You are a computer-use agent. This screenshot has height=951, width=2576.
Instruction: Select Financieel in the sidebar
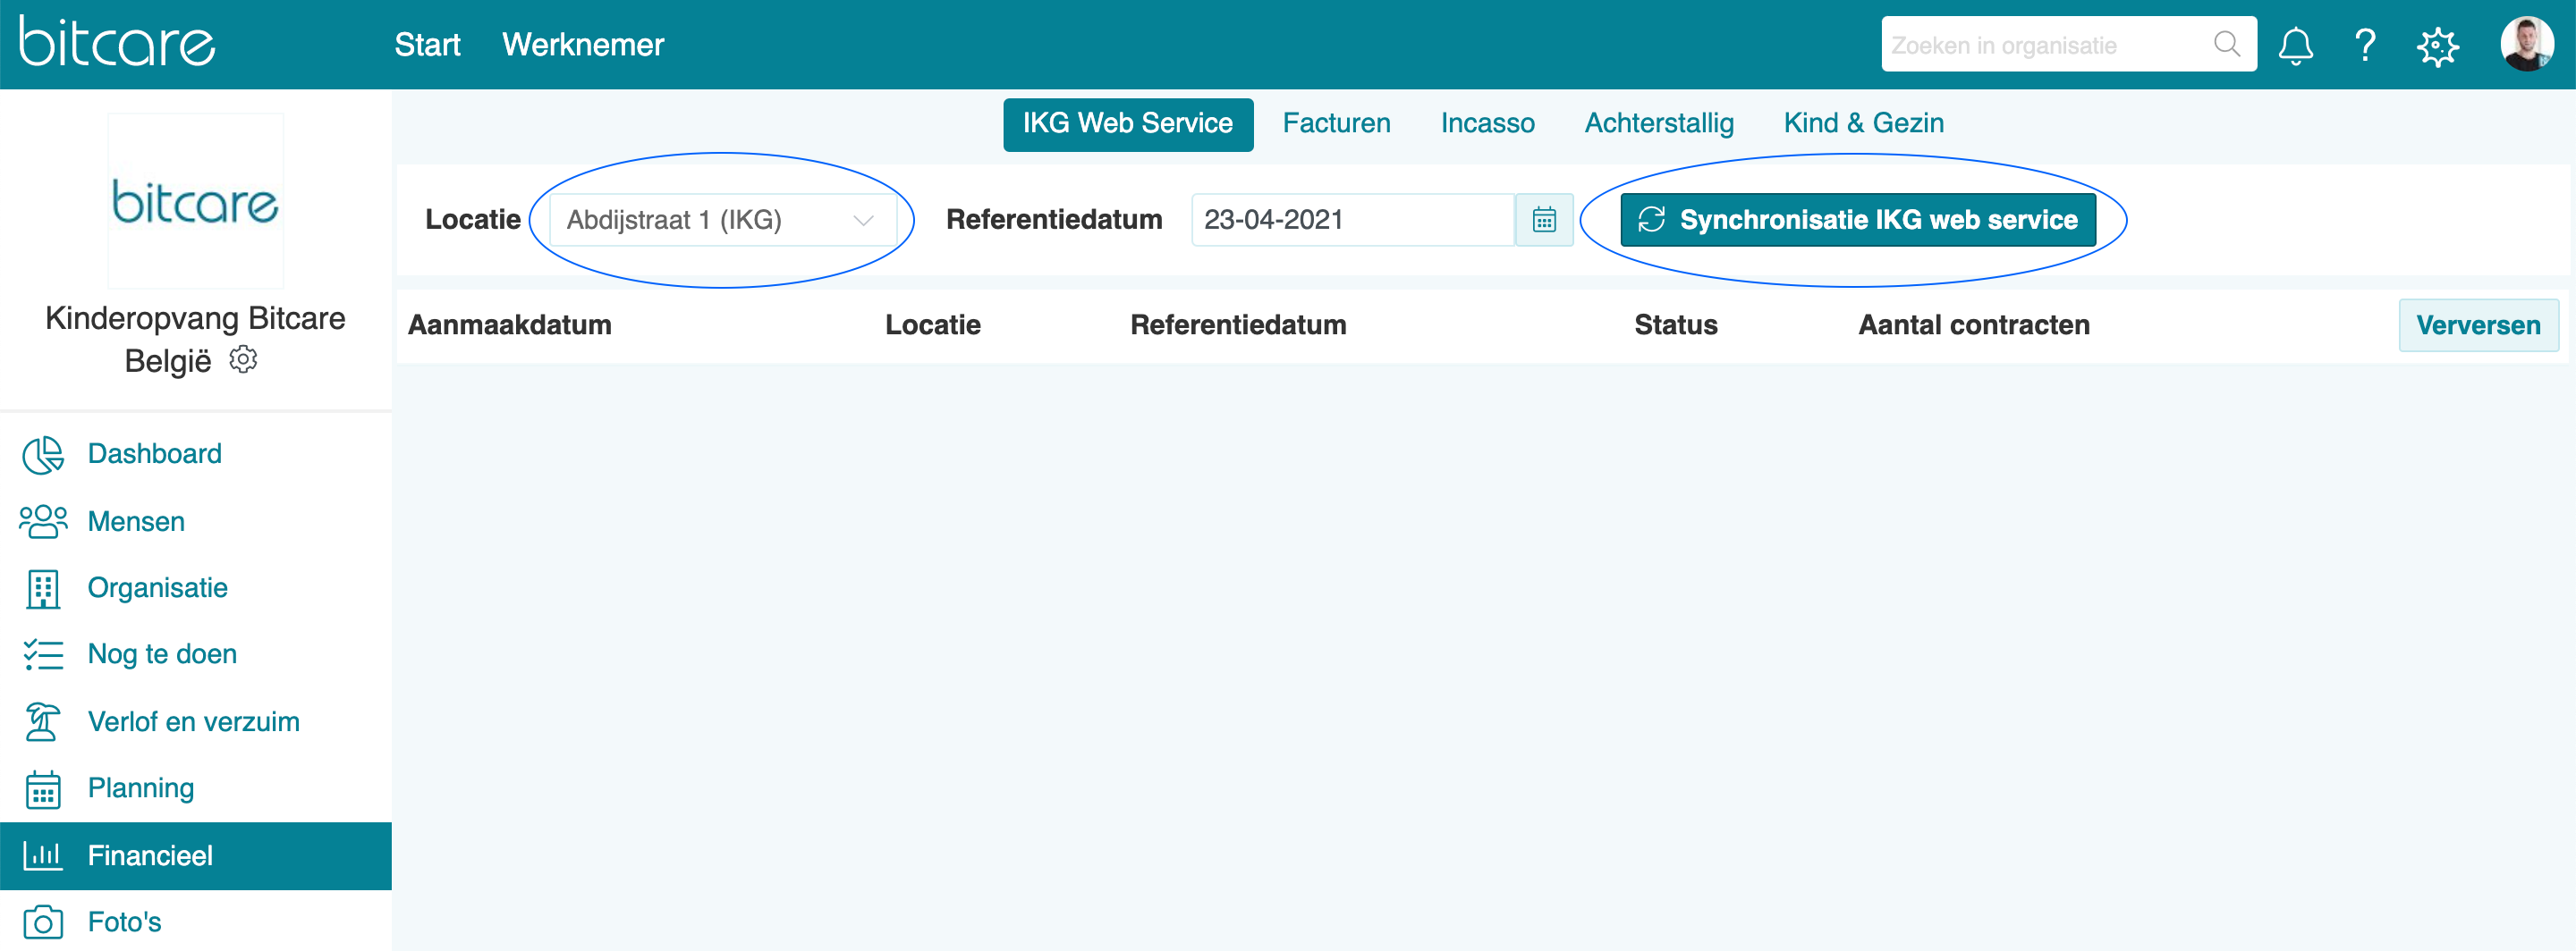click(x=196, y=856)
